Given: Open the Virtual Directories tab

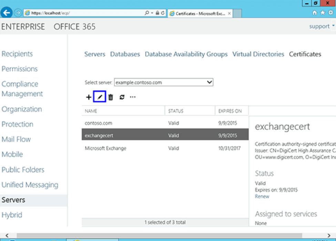Looking at the screenshot, I should click(x=258, y=54).
